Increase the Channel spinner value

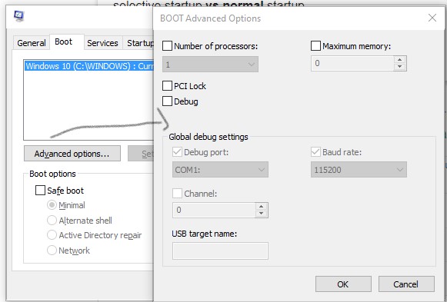[261, 207]
